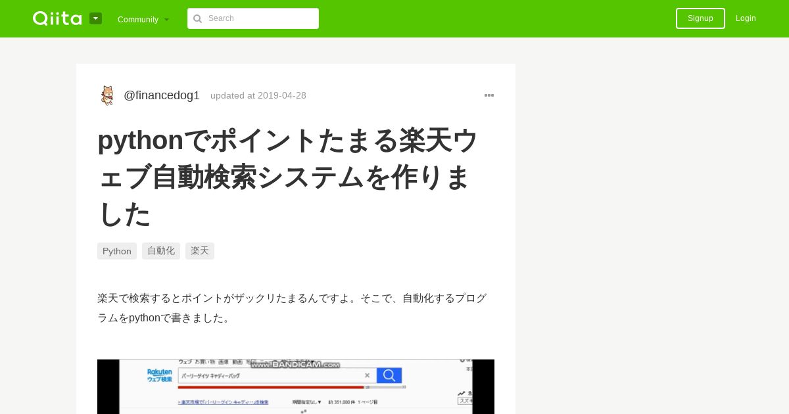Select the Python tag
Image resolution: width=789 pixels, height=414 pixels.
[x=117, y=251]
